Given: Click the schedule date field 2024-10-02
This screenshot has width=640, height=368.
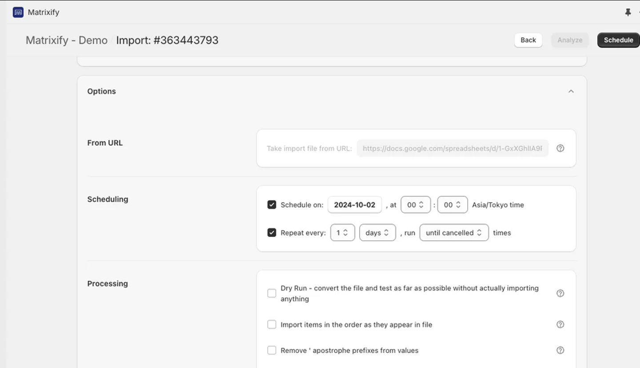Looking at the screenshot, I should click(x=355, y=205).
